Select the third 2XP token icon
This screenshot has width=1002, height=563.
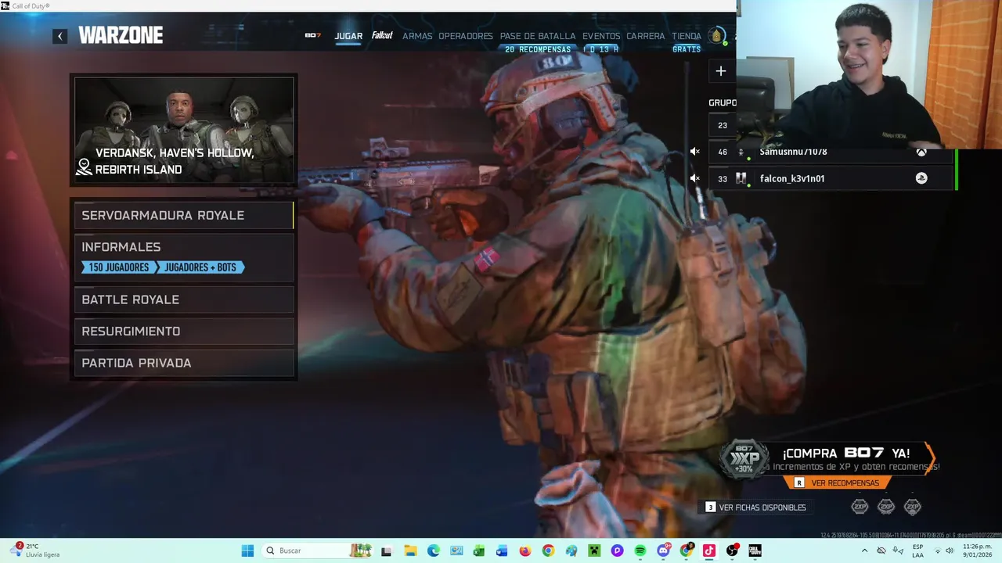pyautogui.click(x=913, y=507)
